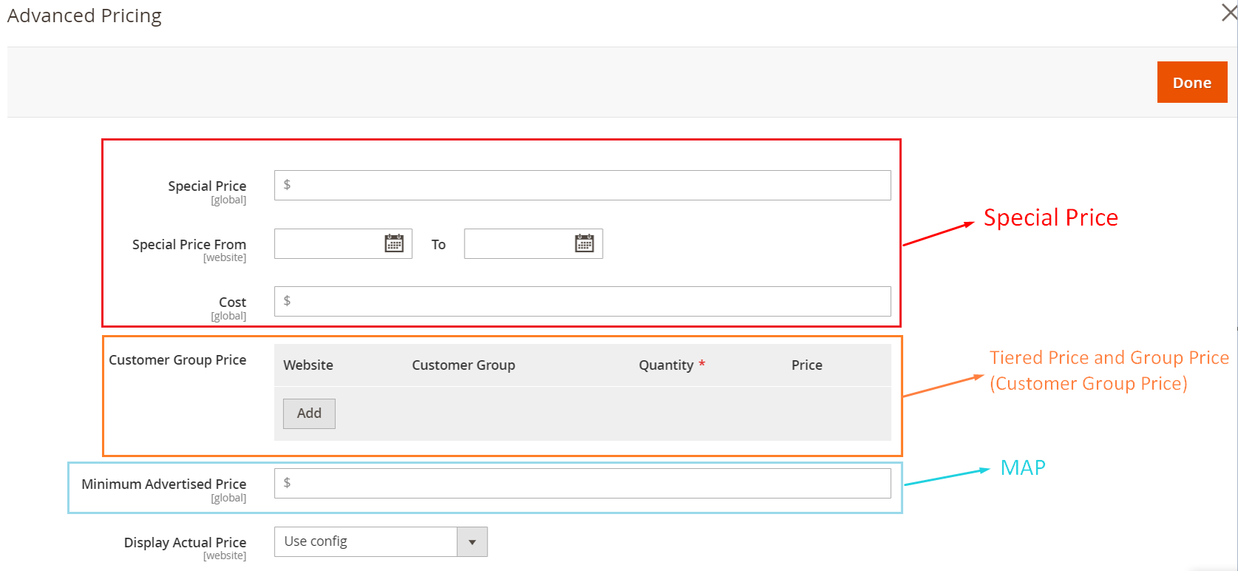Click the Website column header

[x=308, y=365]
